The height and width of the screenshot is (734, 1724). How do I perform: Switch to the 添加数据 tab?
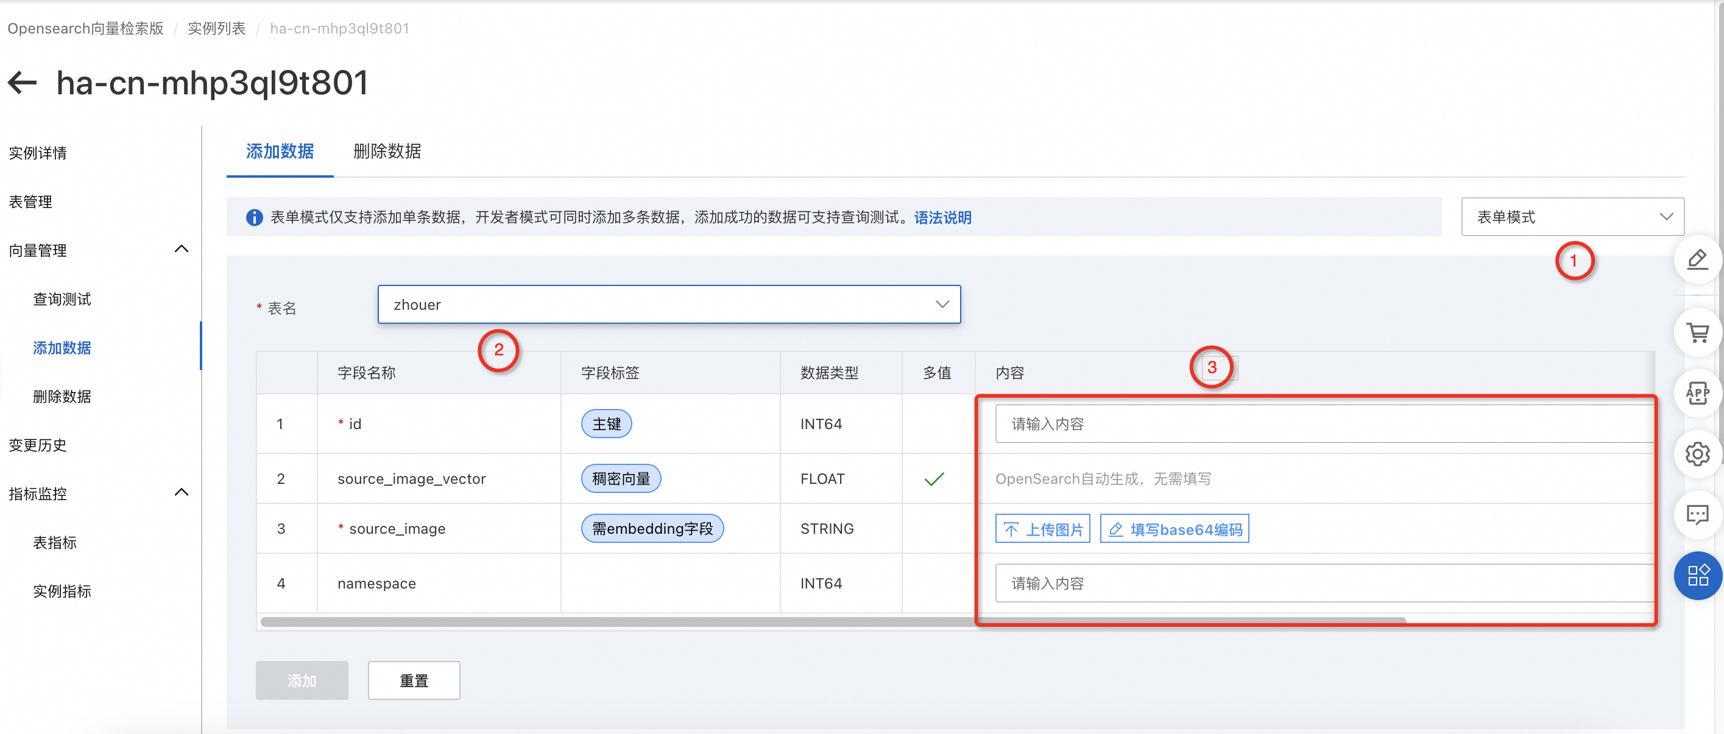coord(280,152)
